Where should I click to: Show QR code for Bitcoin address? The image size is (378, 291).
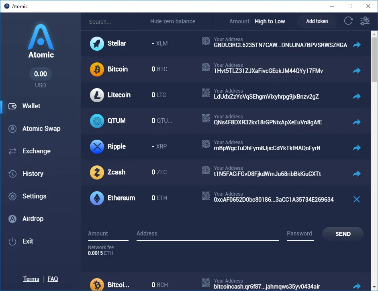[x=206, y=67]
